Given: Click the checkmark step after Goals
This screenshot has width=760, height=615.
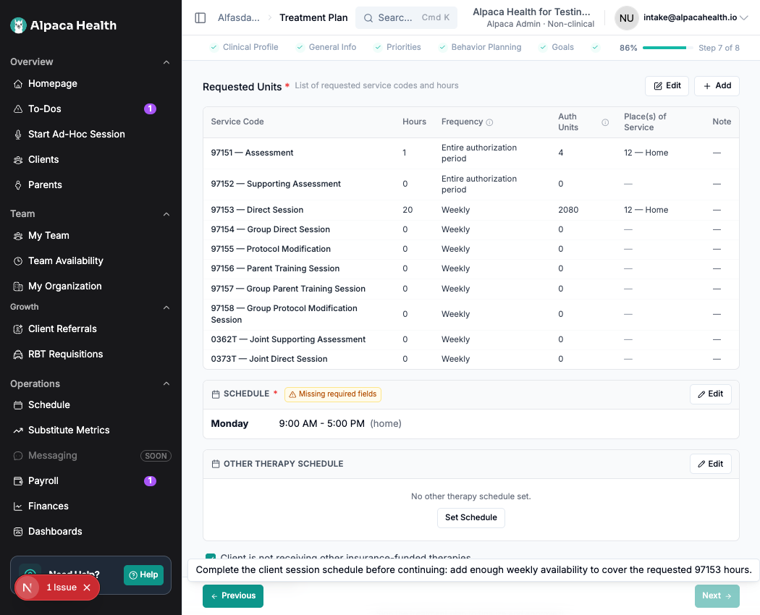Looking at the screenshot, I should click(x=595, y=47).
